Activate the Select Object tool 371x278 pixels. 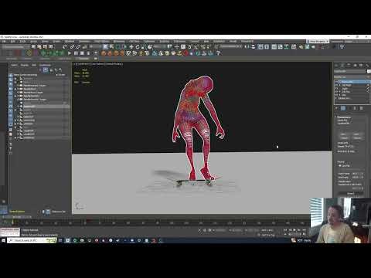pos(106,46)
